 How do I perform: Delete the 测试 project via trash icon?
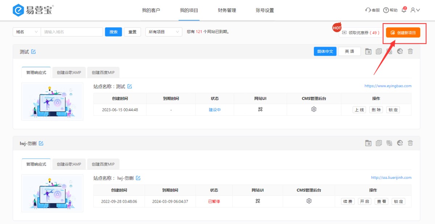(x=410, y=51)
